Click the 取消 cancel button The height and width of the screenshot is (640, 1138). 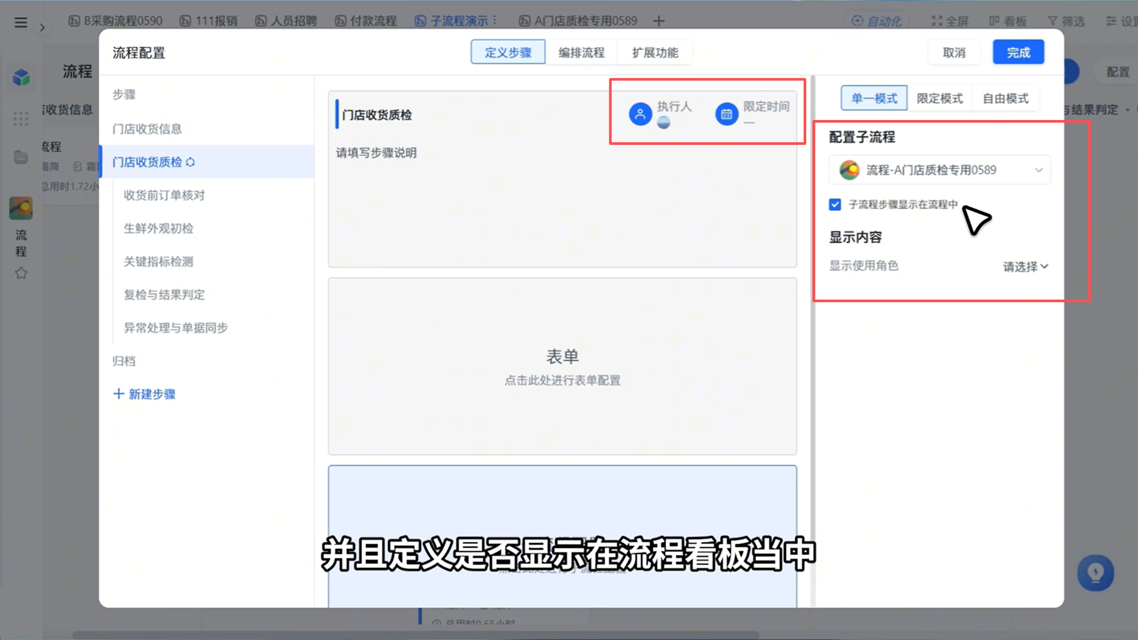pyautogui.click(x=954, y=52)
